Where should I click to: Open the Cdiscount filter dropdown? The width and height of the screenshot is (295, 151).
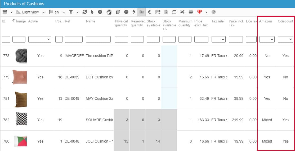pyautogui.click(x=285, y=39)
